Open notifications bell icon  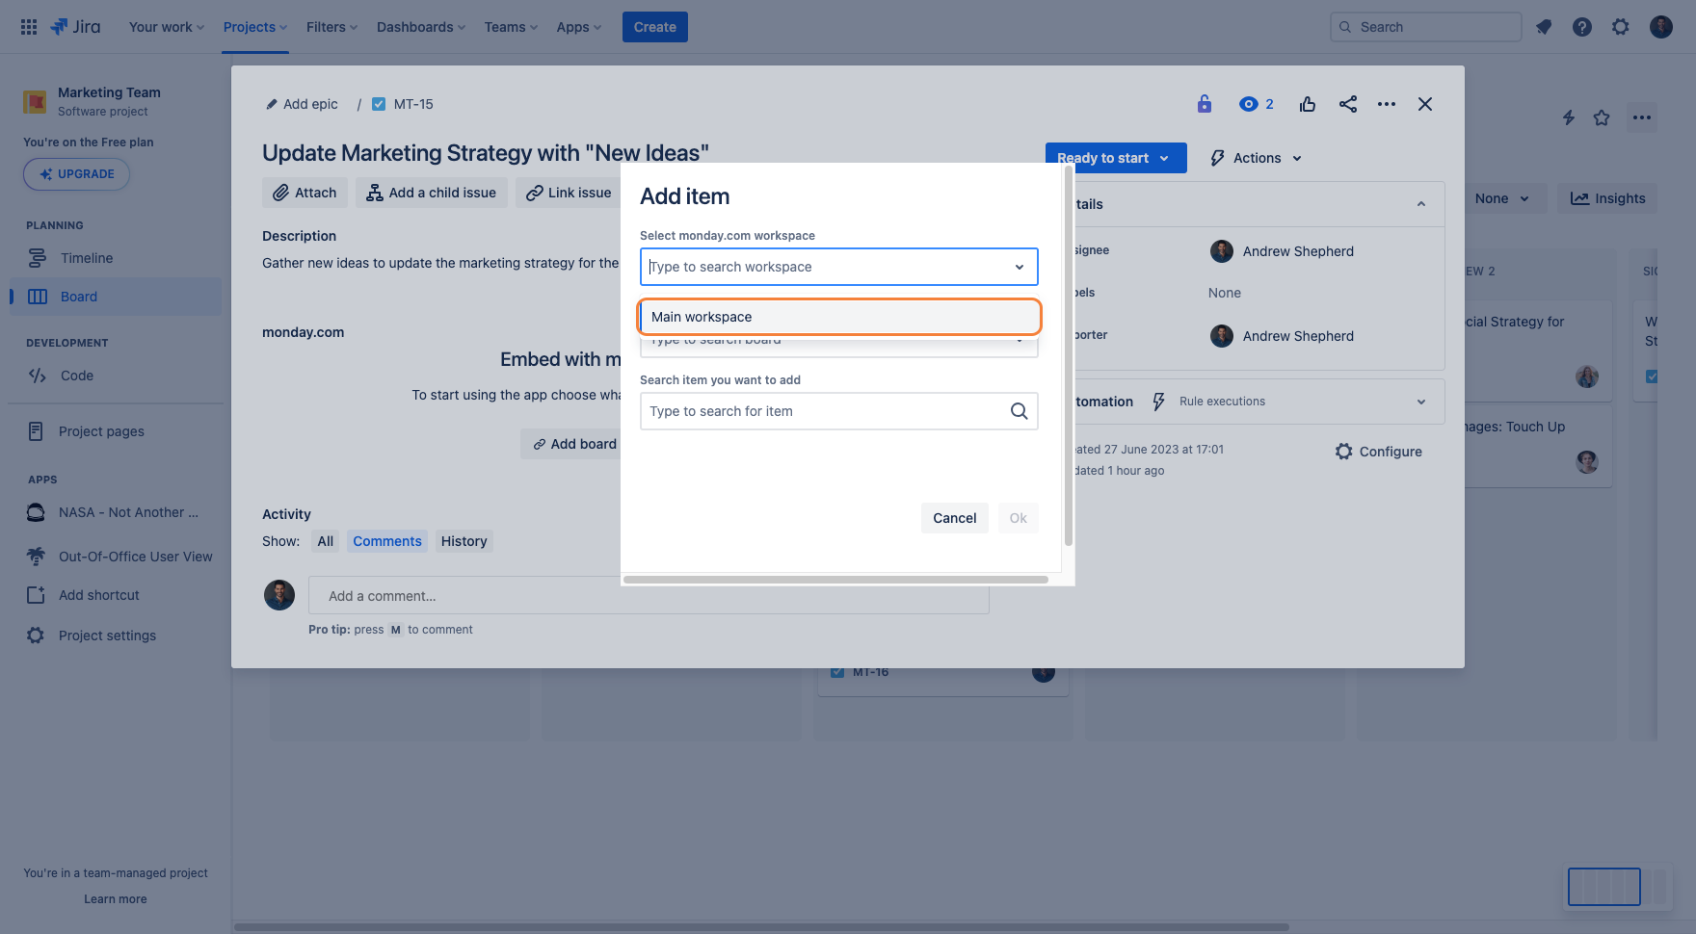1544,27
